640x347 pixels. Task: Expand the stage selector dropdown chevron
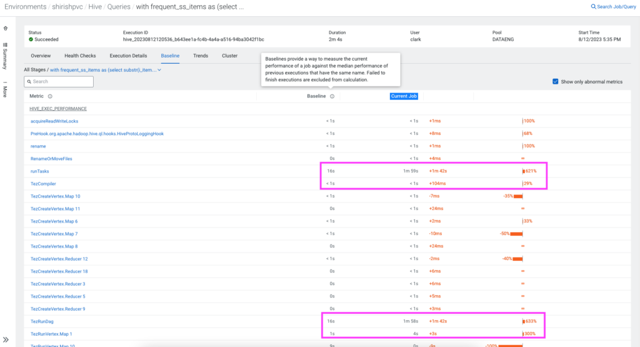click(159, 70)
